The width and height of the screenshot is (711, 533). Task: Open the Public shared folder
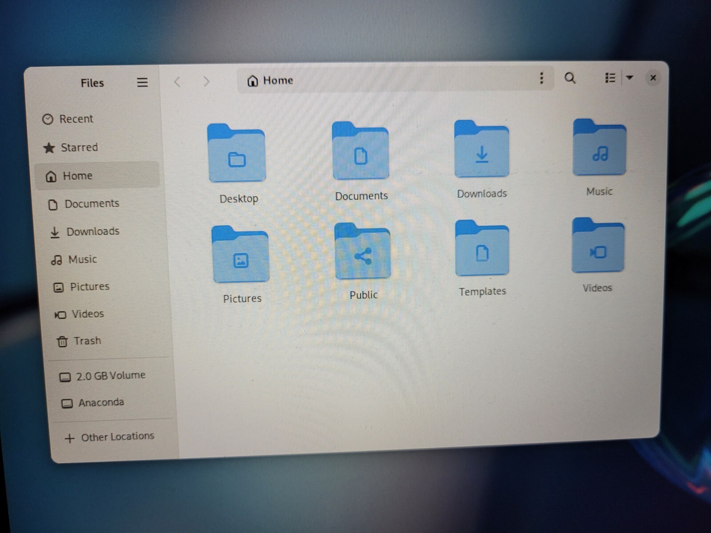click(x=363, y=251)
